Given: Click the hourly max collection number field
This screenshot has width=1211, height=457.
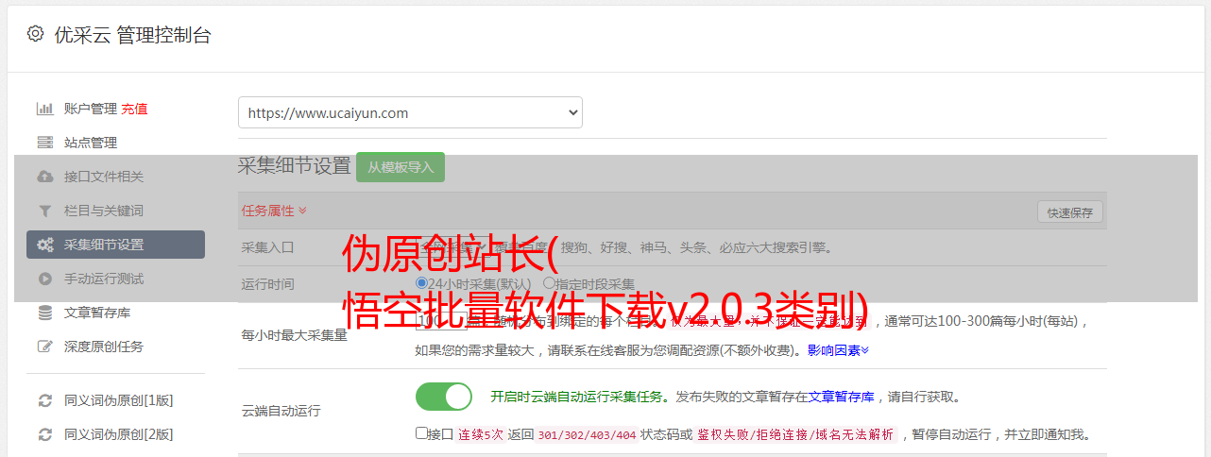Looking at the screenshot, I should click(x=441, y=320).
